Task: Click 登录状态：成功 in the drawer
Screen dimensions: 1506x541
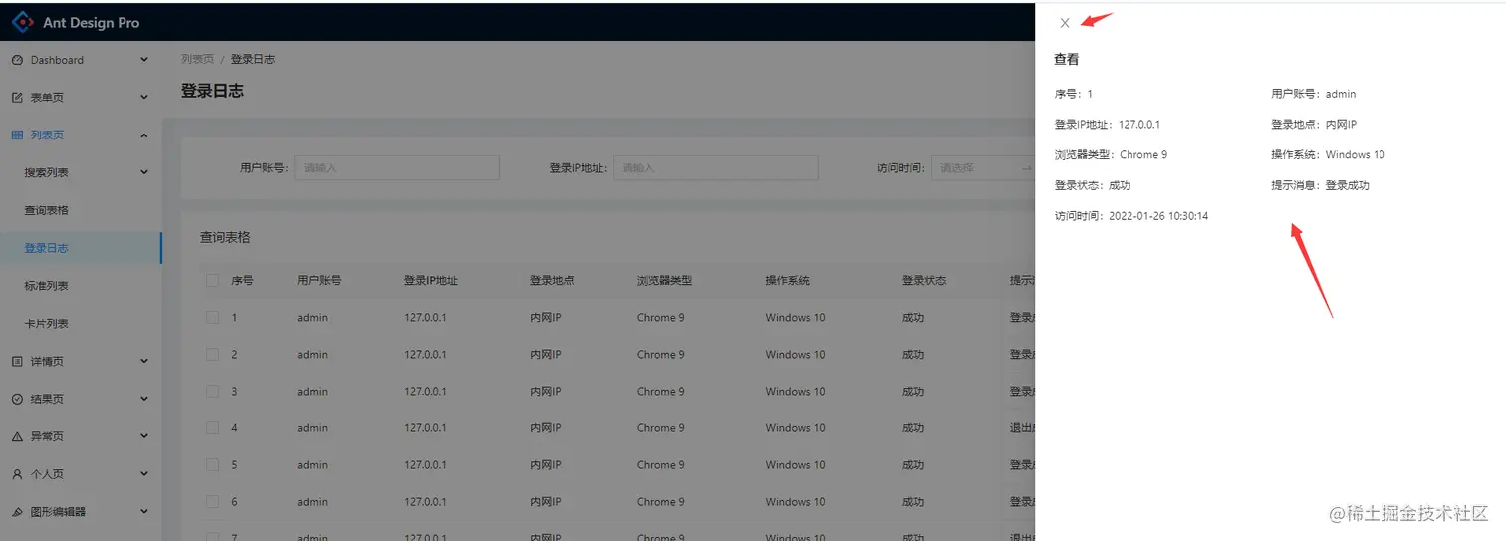Action: coord(1093,185)
